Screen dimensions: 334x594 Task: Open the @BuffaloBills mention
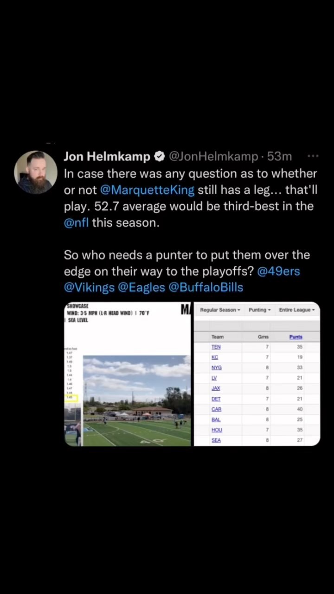click(206, 287)
